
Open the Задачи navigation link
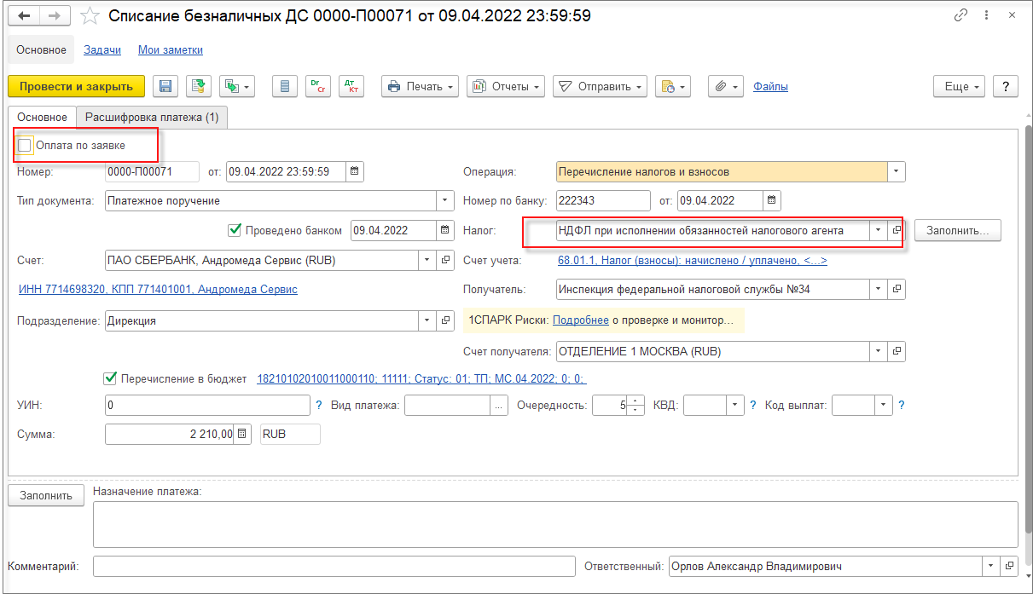(x=102, y=50)
